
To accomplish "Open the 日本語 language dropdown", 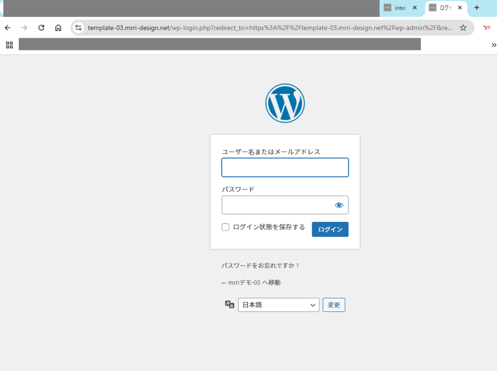I will [x=279, y=305].
